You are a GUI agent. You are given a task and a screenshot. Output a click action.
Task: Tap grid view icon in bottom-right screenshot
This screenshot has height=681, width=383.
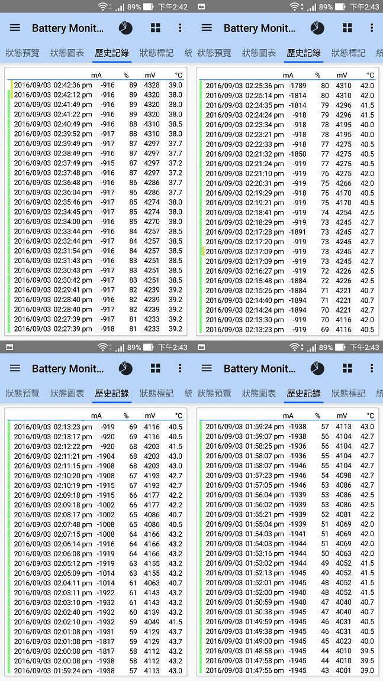tap(347, 368)
